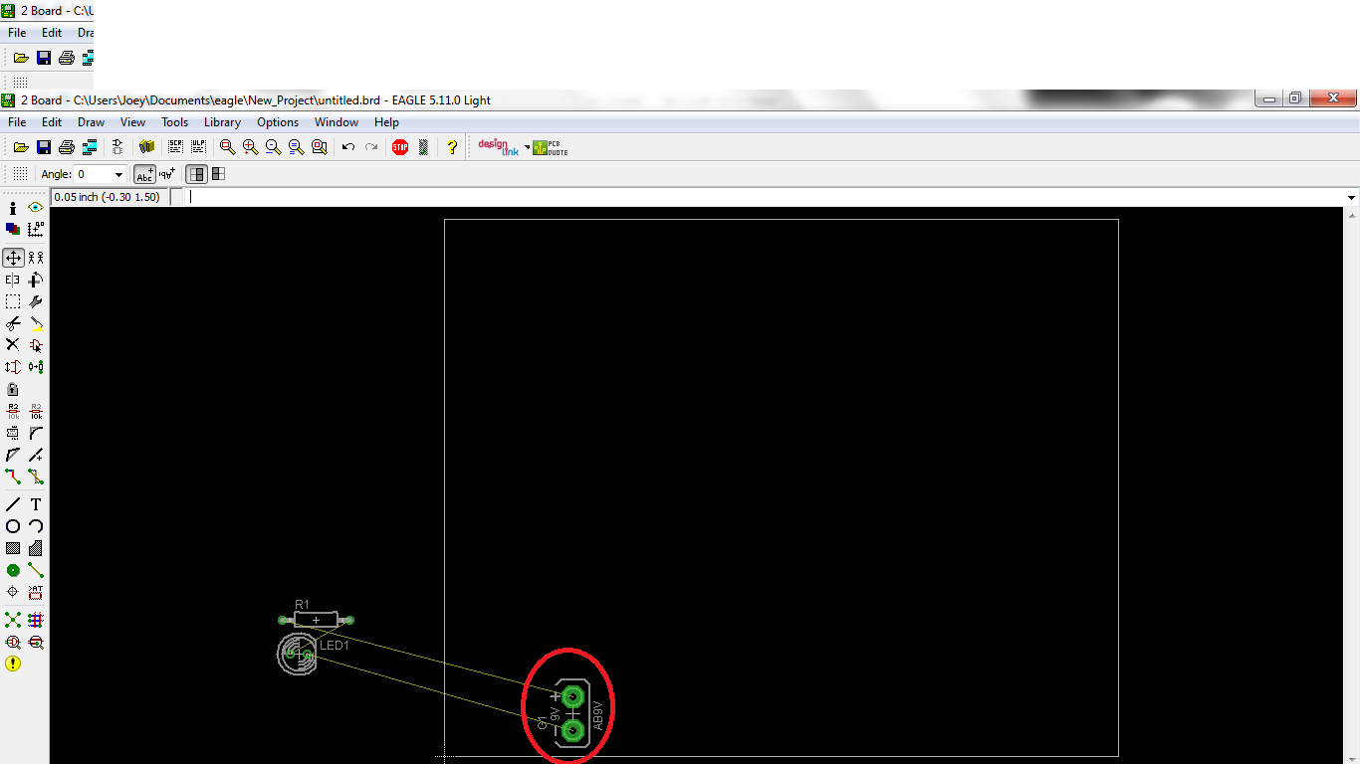Select the Change (wrench) tool
Screen dimensions: 1360x764
coord(36,301)
